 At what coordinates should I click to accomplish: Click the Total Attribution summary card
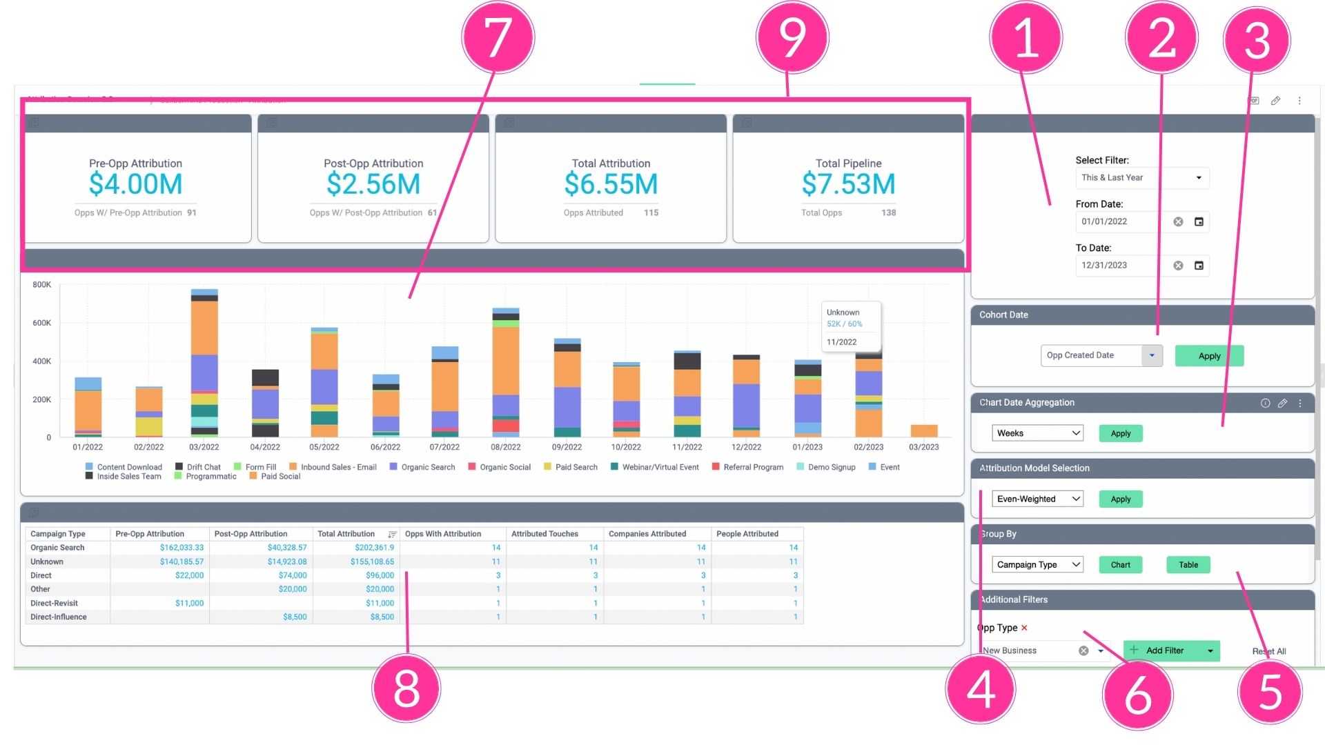point(610,179)
